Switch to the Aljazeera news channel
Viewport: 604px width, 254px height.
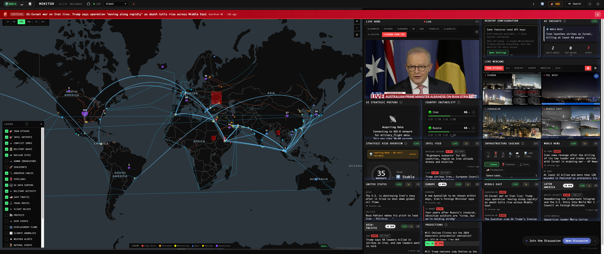[x=373, y=35]
